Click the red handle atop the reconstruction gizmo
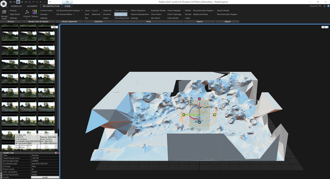The width and height of the screenshot is (330, 179). pyautogui.click(x=199, y=99)
